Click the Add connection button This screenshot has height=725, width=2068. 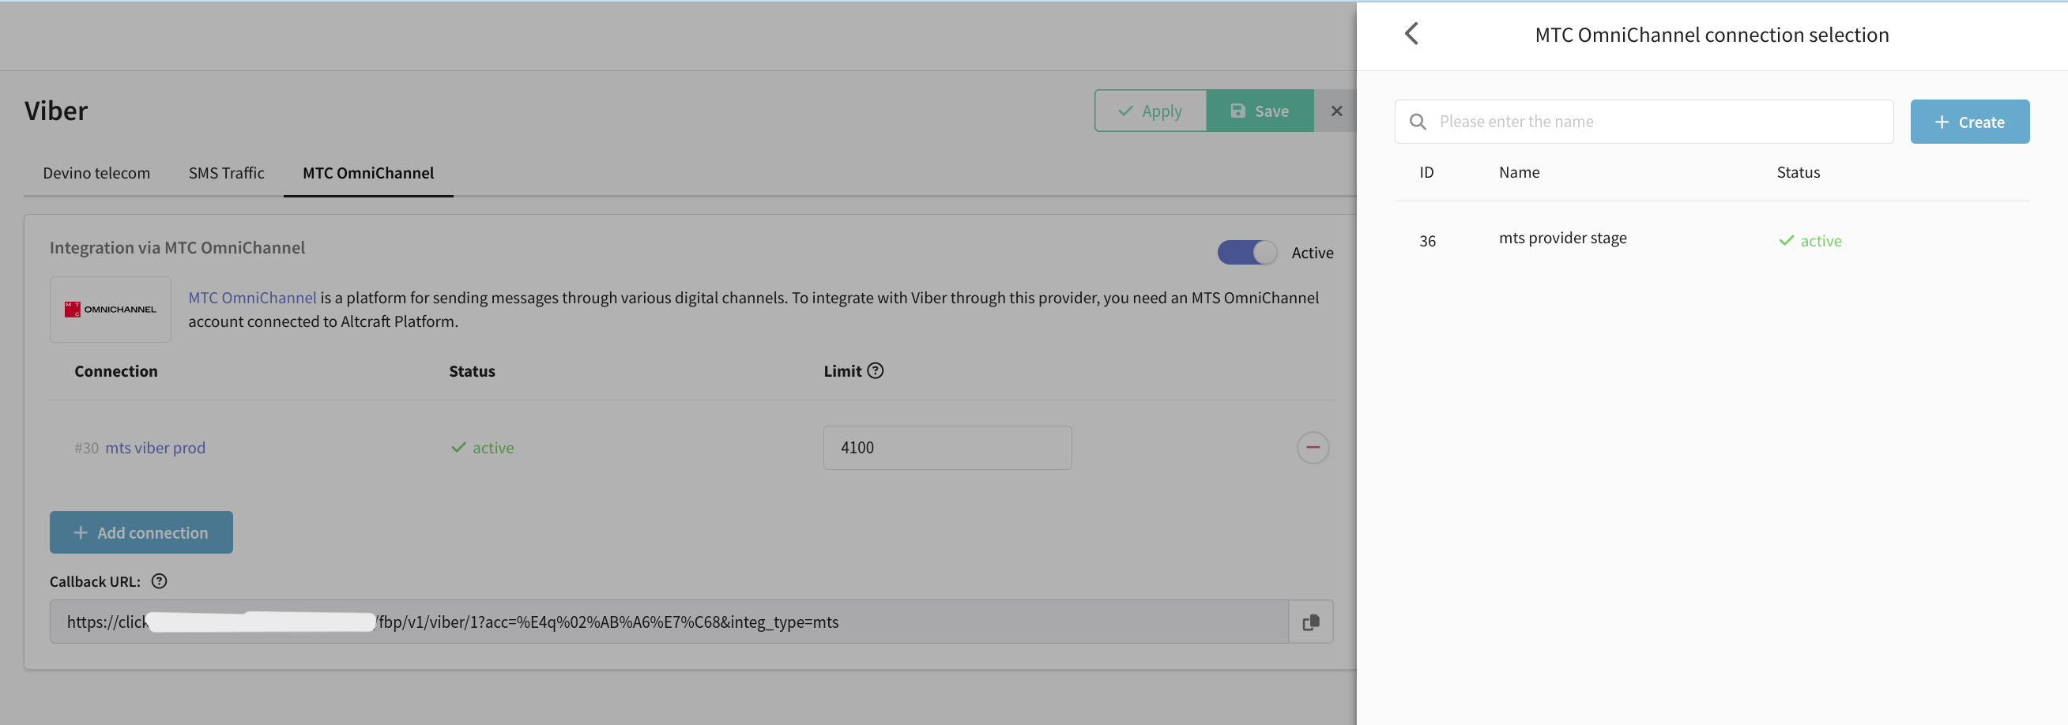(141, 532)
